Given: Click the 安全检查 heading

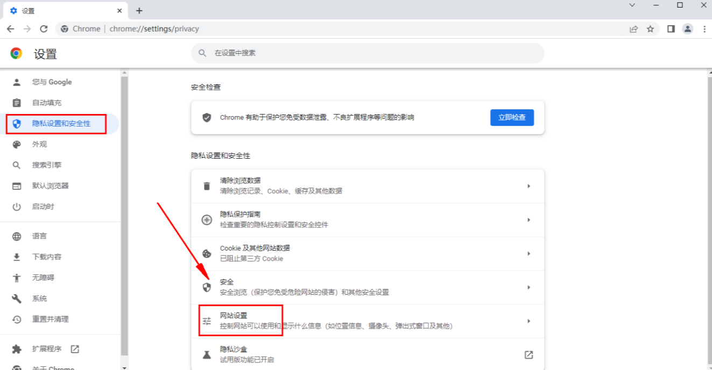Looking at the screenshot, I should [206, 87].
